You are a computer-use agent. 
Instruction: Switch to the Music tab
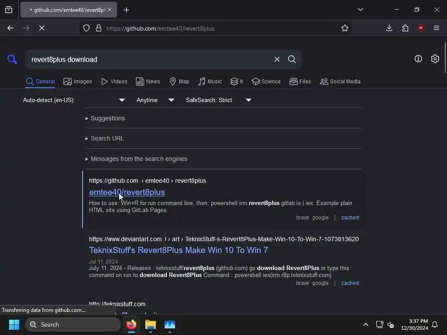click(210, 82)
